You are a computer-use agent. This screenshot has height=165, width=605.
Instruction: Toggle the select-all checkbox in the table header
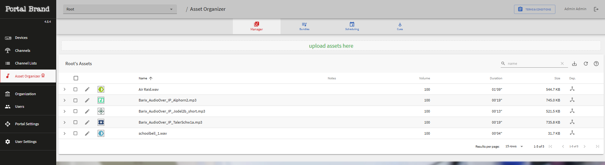(76, 78)
